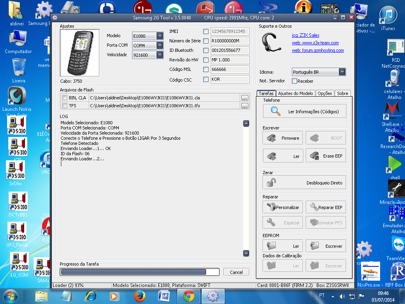The image size is (405, 304).
Task: Tick the TFS flash file checkbox
Action: [64, 105]
